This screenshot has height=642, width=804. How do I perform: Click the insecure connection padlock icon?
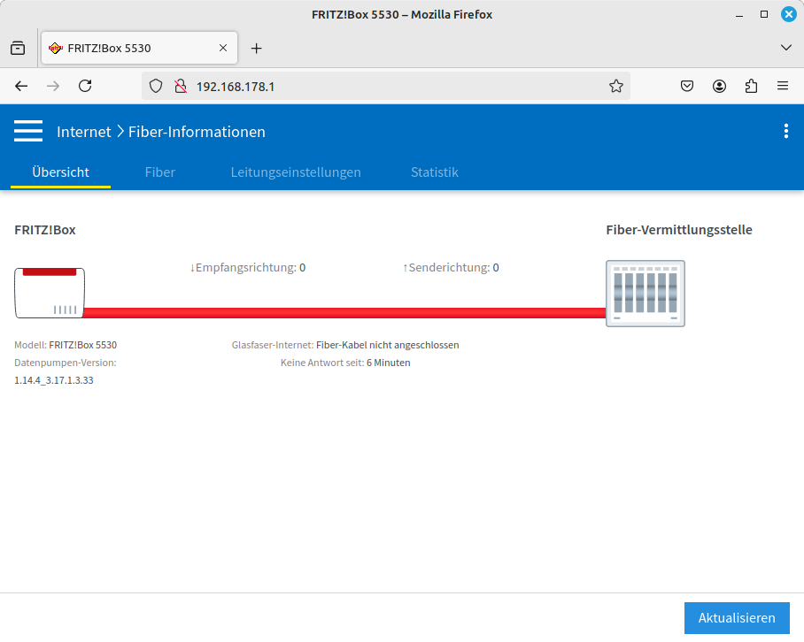click(x=181, y=86)
